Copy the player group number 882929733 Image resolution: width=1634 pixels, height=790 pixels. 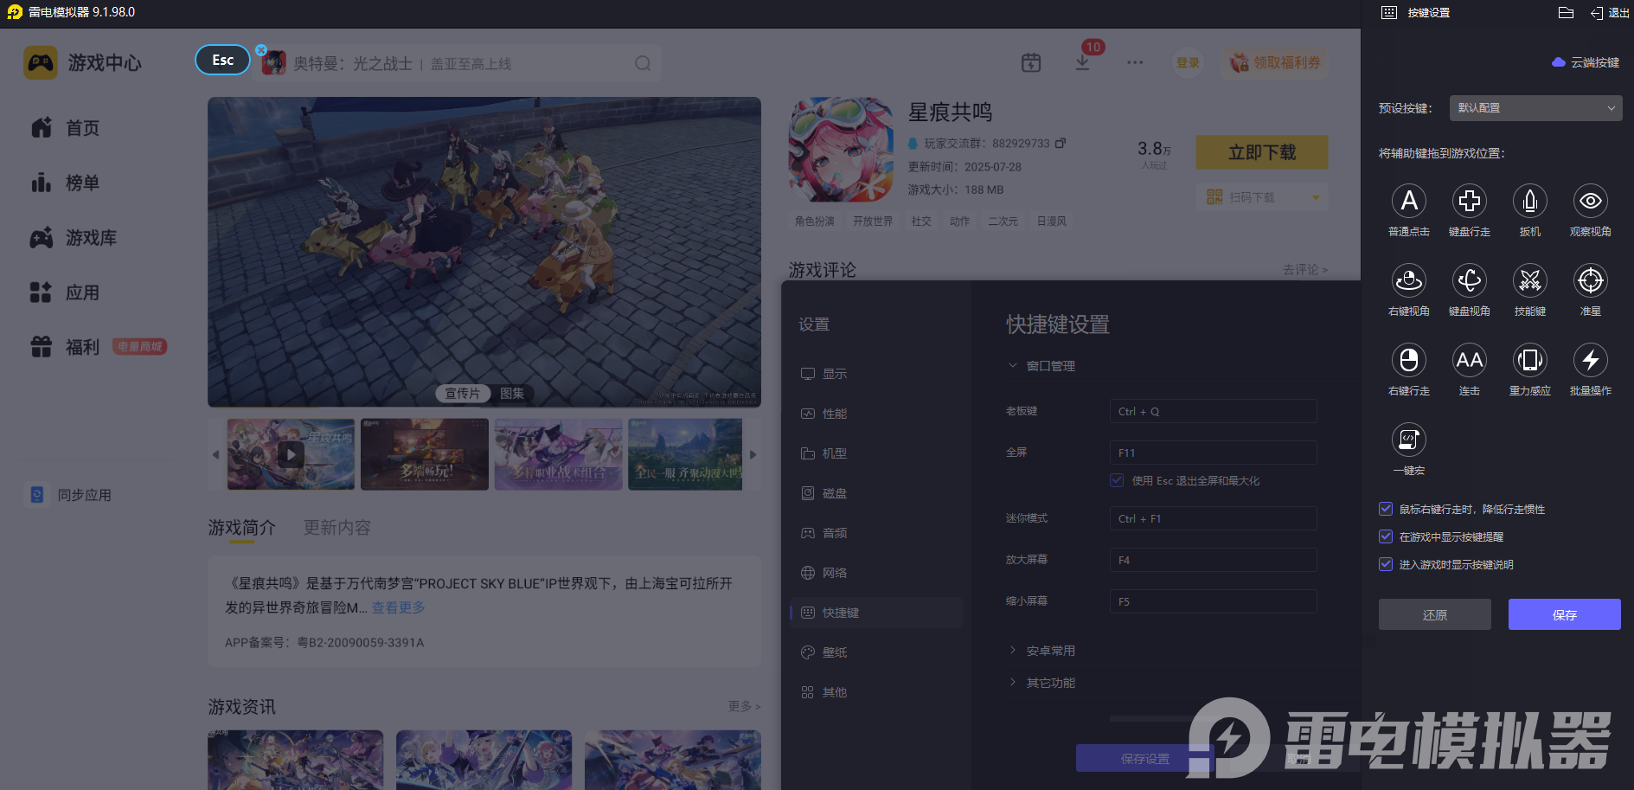[x=1060, y=144]
